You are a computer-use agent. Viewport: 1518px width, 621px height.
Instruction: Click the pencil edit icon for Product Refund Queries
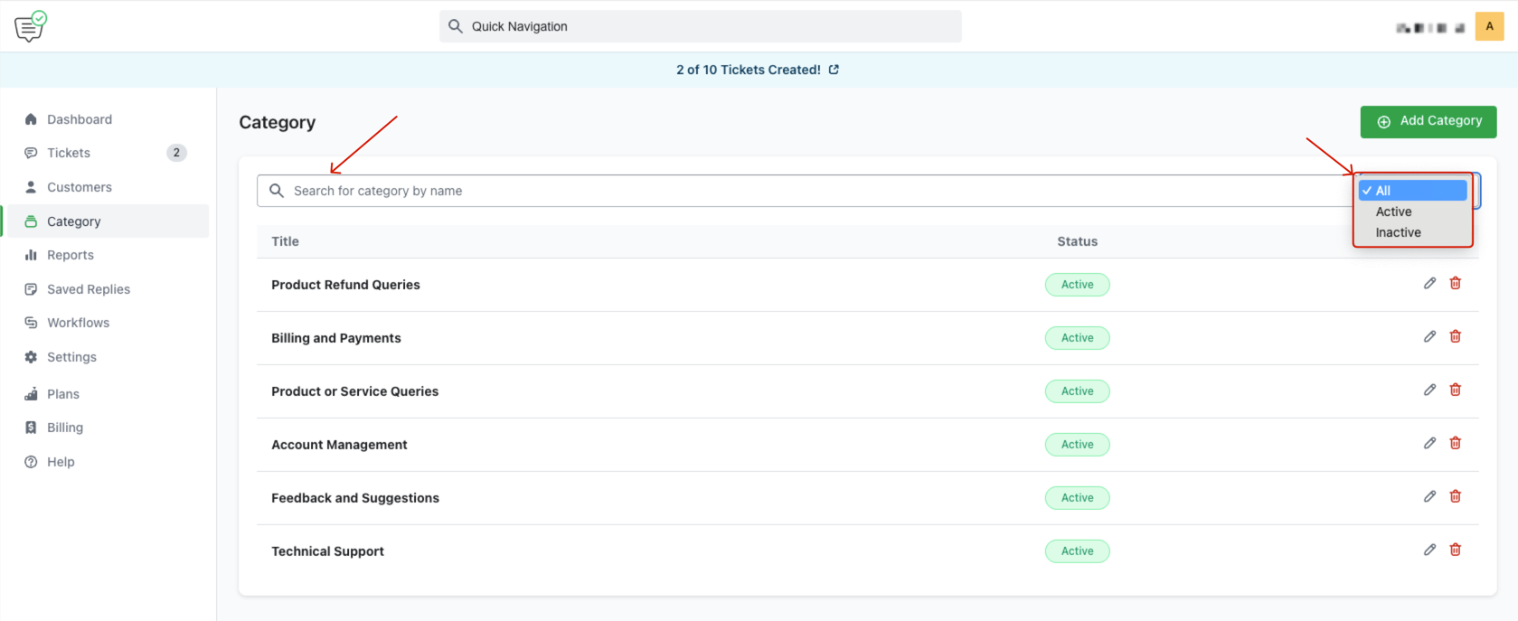[1429, 283]
